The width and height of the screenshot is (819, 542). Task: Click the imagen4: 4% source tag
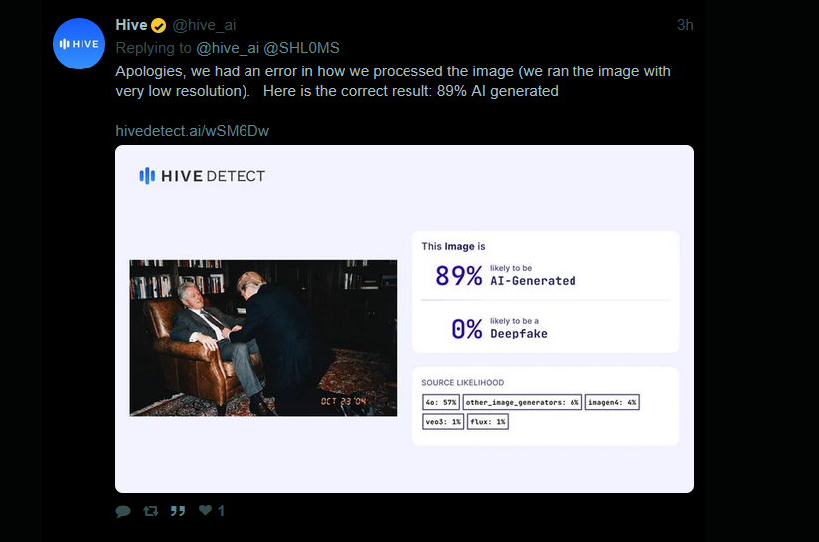point(612,402)
